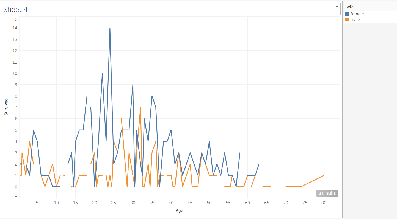The height and width of the screenshot is (219, 397).
Task: Select the 80 tick on the Age axis
Action: (x=324, y=203)
